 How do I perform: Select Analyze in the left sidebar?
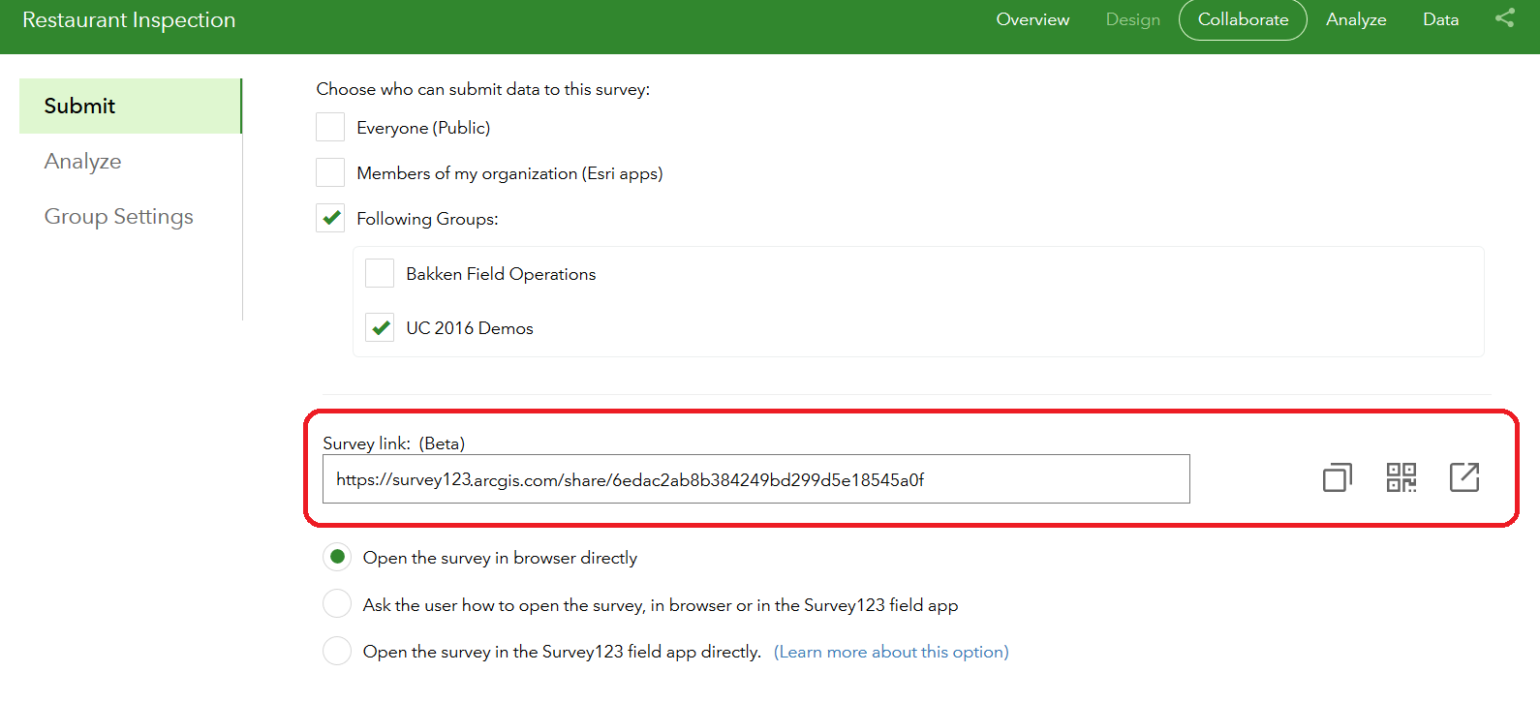(x=82, y=162)
